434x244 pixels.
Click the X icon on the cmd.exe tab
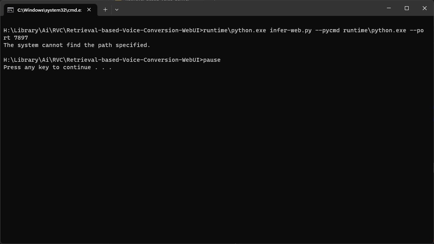coord(89,10)
